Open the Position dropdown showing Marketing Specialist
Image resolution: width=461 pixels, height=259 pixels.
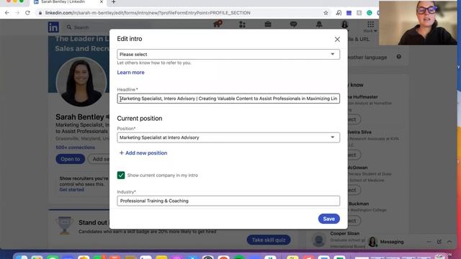pyautogui.click(x=228, y=137)
